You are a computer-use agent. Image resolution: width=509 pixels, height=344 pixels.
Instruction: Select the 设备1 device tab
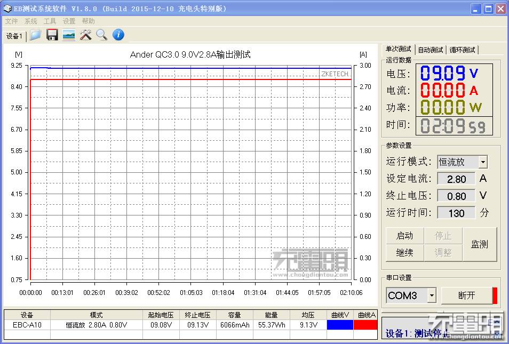pos(14,36)
